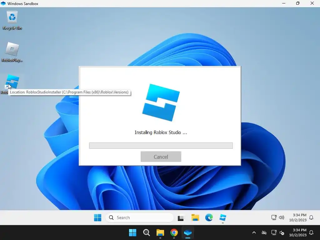Click host muted volume tray icon
This screenshot has width=320, height=240.
tap(282, 232)
